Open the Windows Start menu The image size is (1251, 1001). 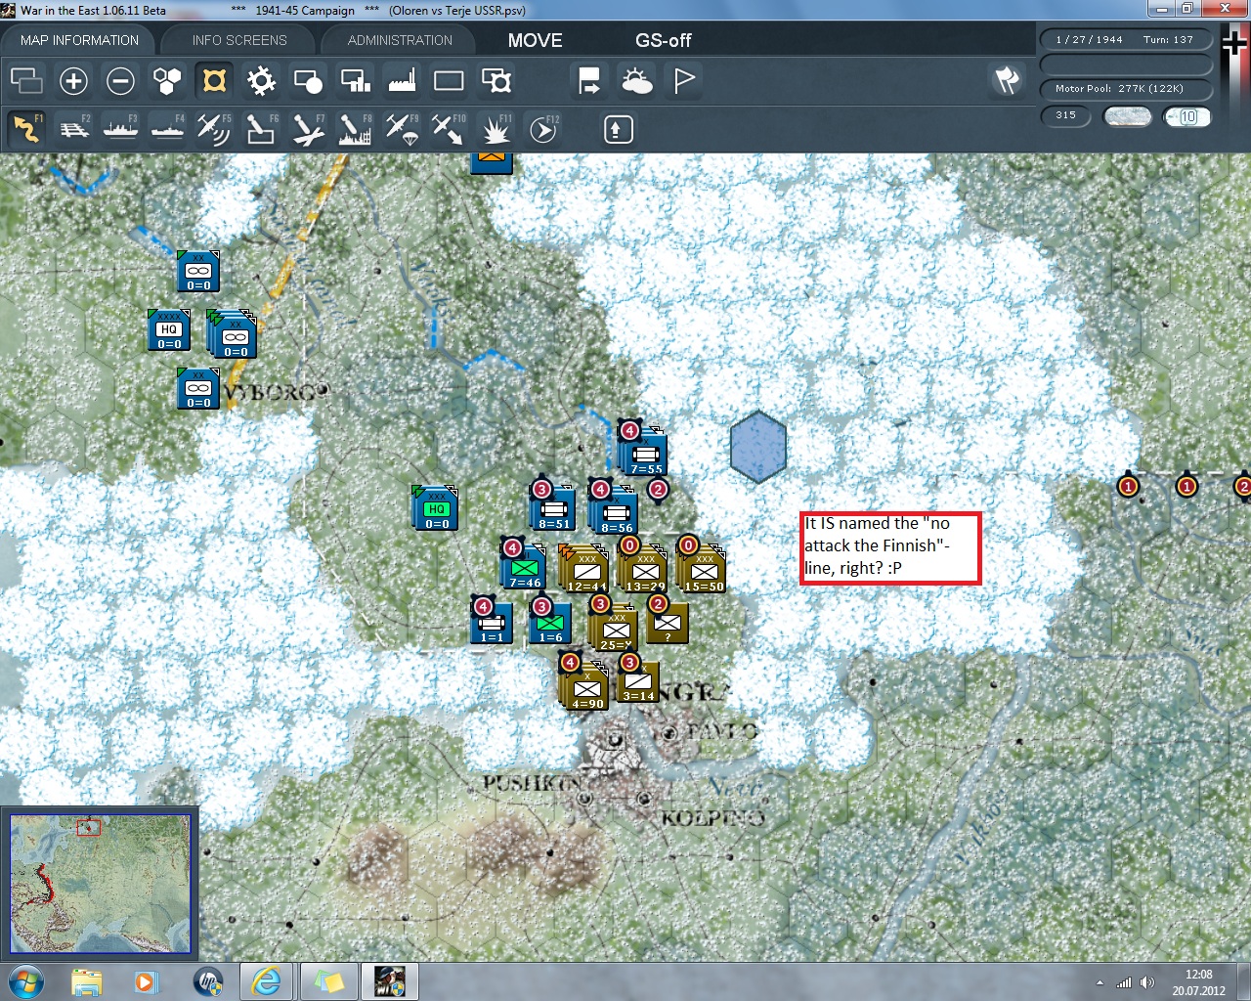24,980
